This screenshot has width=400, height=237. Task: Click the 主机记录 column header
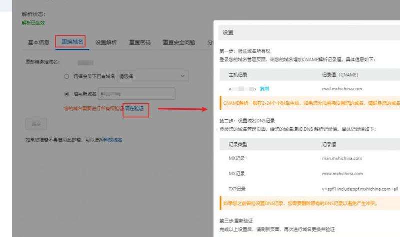coord(238,75)
